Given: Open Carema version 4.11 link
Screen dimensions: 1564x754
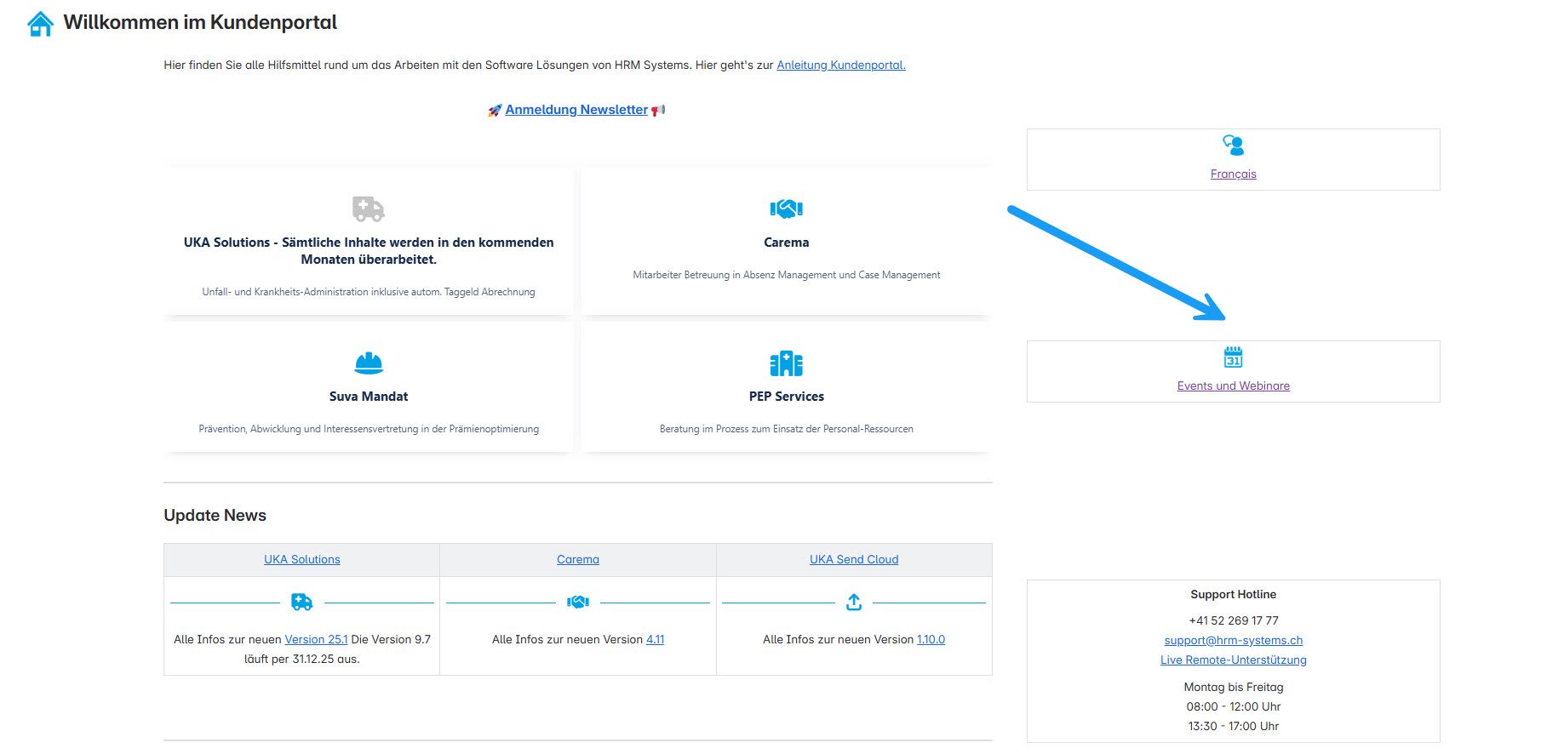Looking at the screenshot, I should tap(656, 639).
